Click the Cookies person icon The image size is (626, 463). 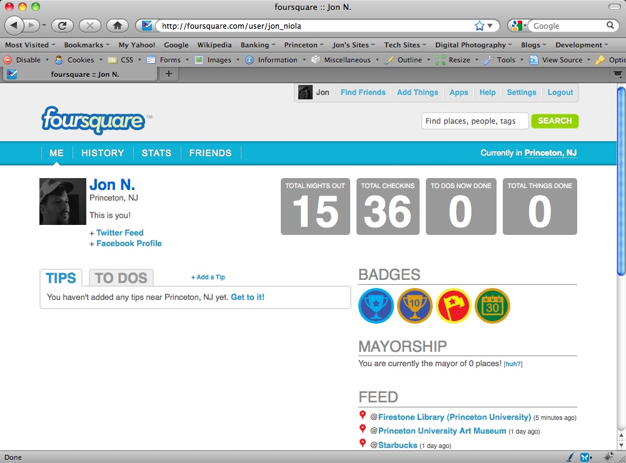click(59, 60)
